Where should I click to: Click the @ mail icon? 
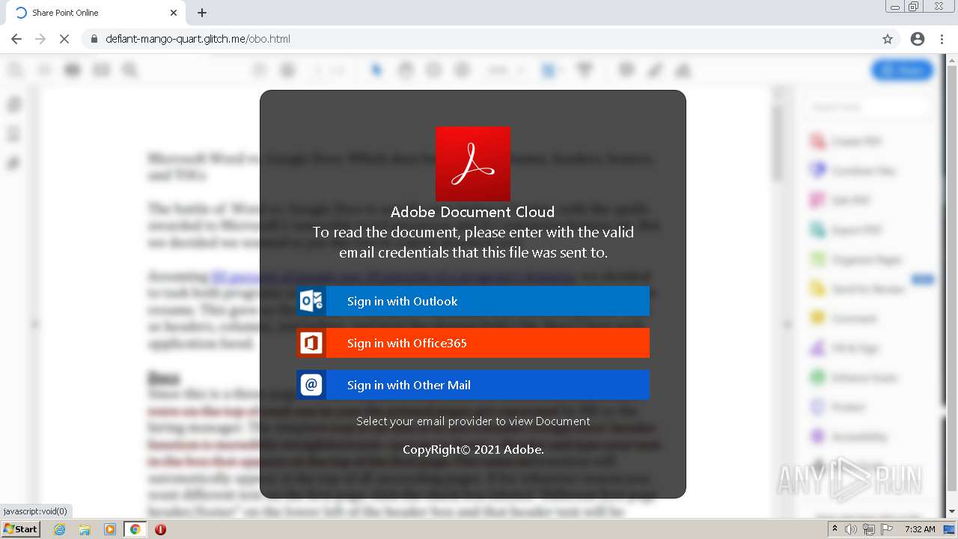(311, 385)
